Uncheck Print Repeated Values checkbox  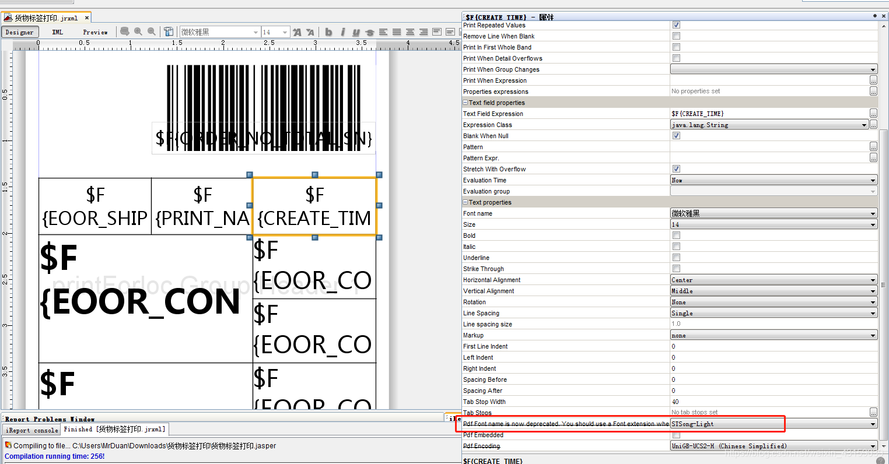pos(676,25)
